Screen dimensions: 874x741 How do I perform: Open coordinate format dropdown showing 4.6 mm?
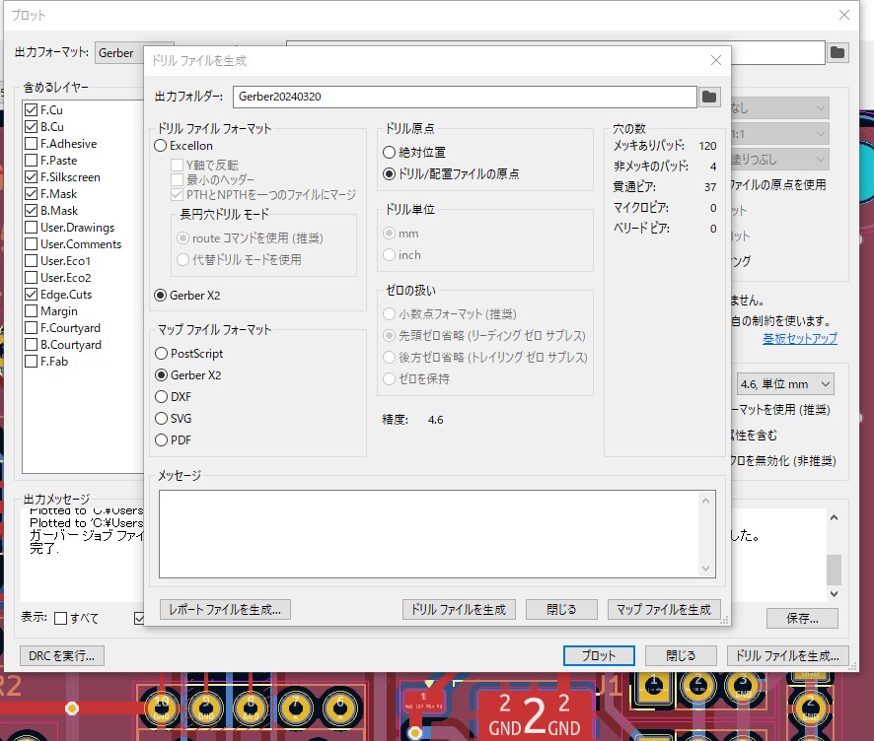pyautogui.click(x=784, y=384)
